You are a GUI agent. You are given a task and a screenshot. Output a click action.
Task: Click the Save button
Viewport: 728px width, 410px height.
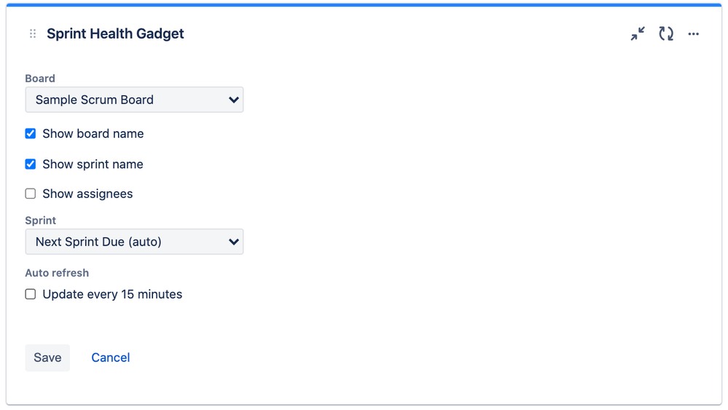[47, 358]
